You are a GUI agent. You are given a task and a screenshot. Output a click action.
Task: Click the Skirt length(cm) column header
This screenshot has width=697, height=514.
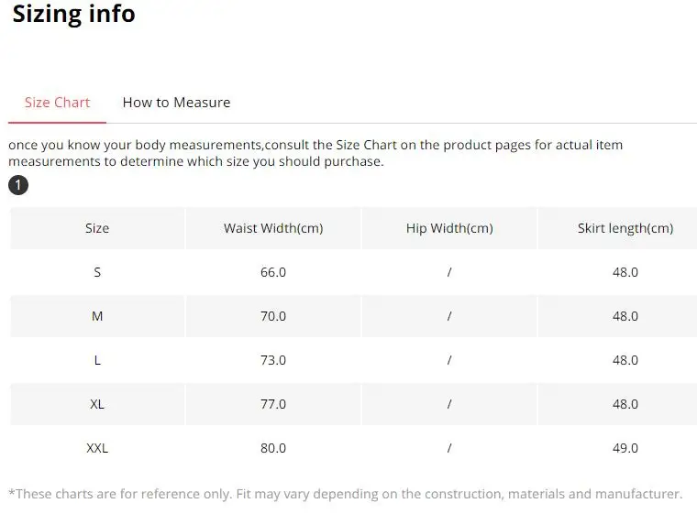pyautogui.click(x=625, y=228)
